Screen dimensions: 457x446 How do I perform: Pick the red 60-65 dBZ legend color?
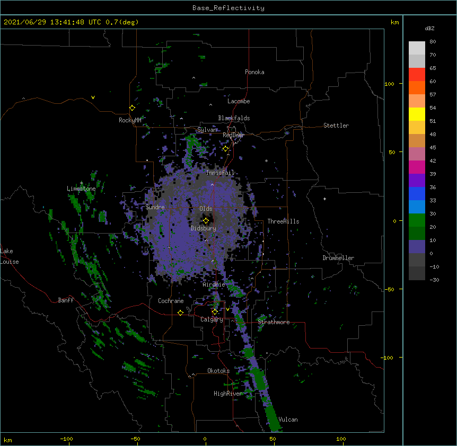417,75
